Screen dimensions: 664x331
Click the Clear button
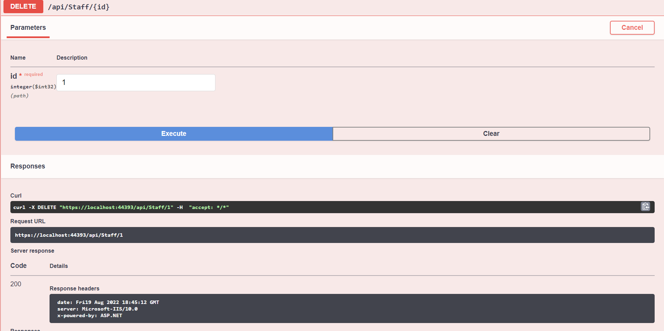(491, 133)
